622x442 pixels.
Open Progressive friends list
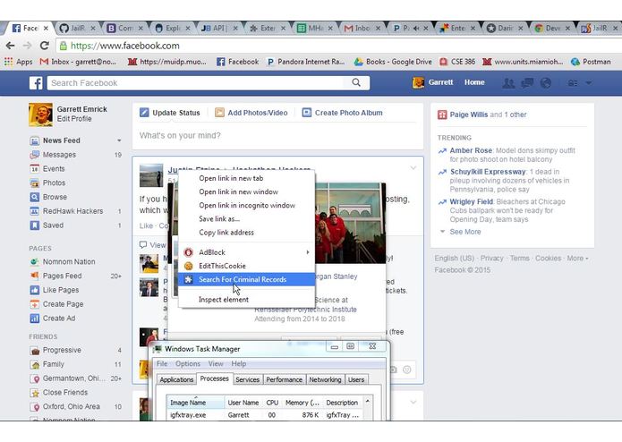pos(62,350)
